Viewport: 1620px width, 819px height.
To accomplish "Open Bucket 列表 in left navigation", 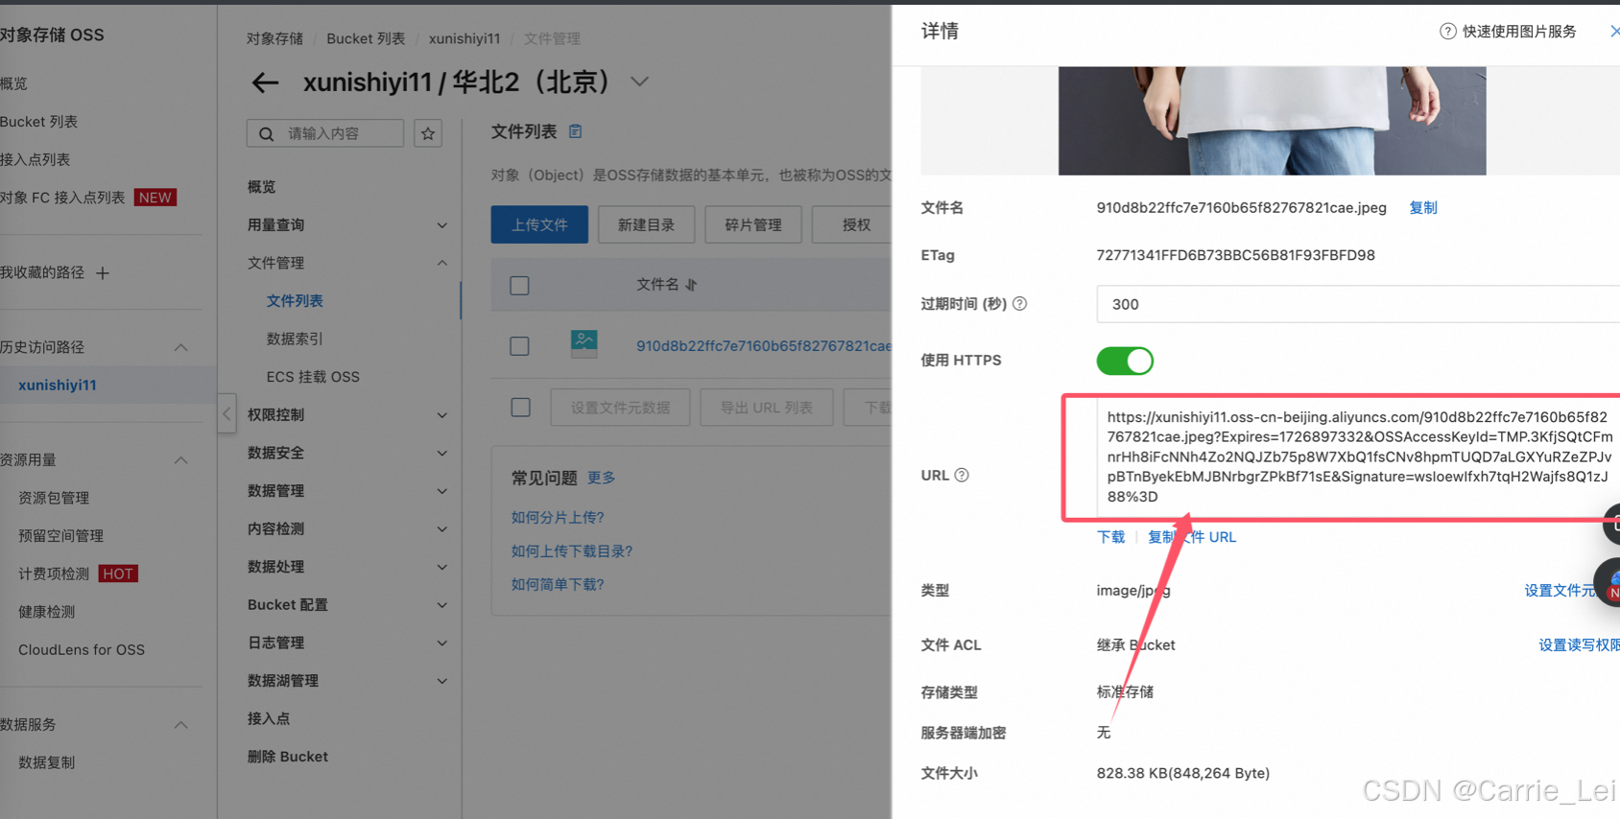I will [x=38, y=122].
